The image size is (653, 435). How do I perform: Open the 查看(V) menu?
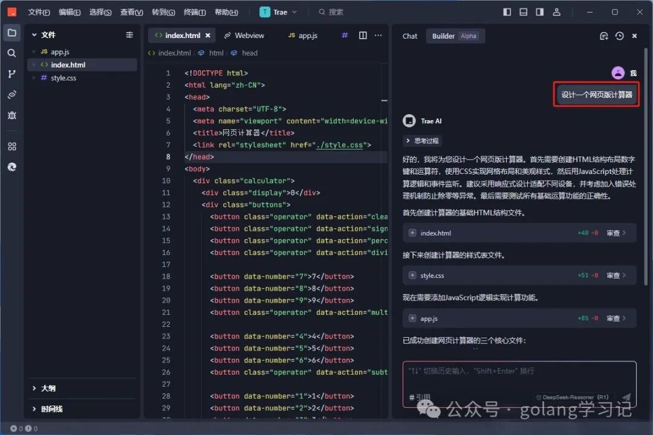tap(132, 12)
